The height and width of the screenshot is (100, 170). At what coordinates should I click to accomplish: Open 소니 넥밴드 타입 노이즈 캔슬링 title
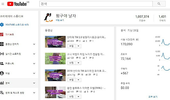click(86, 54)
